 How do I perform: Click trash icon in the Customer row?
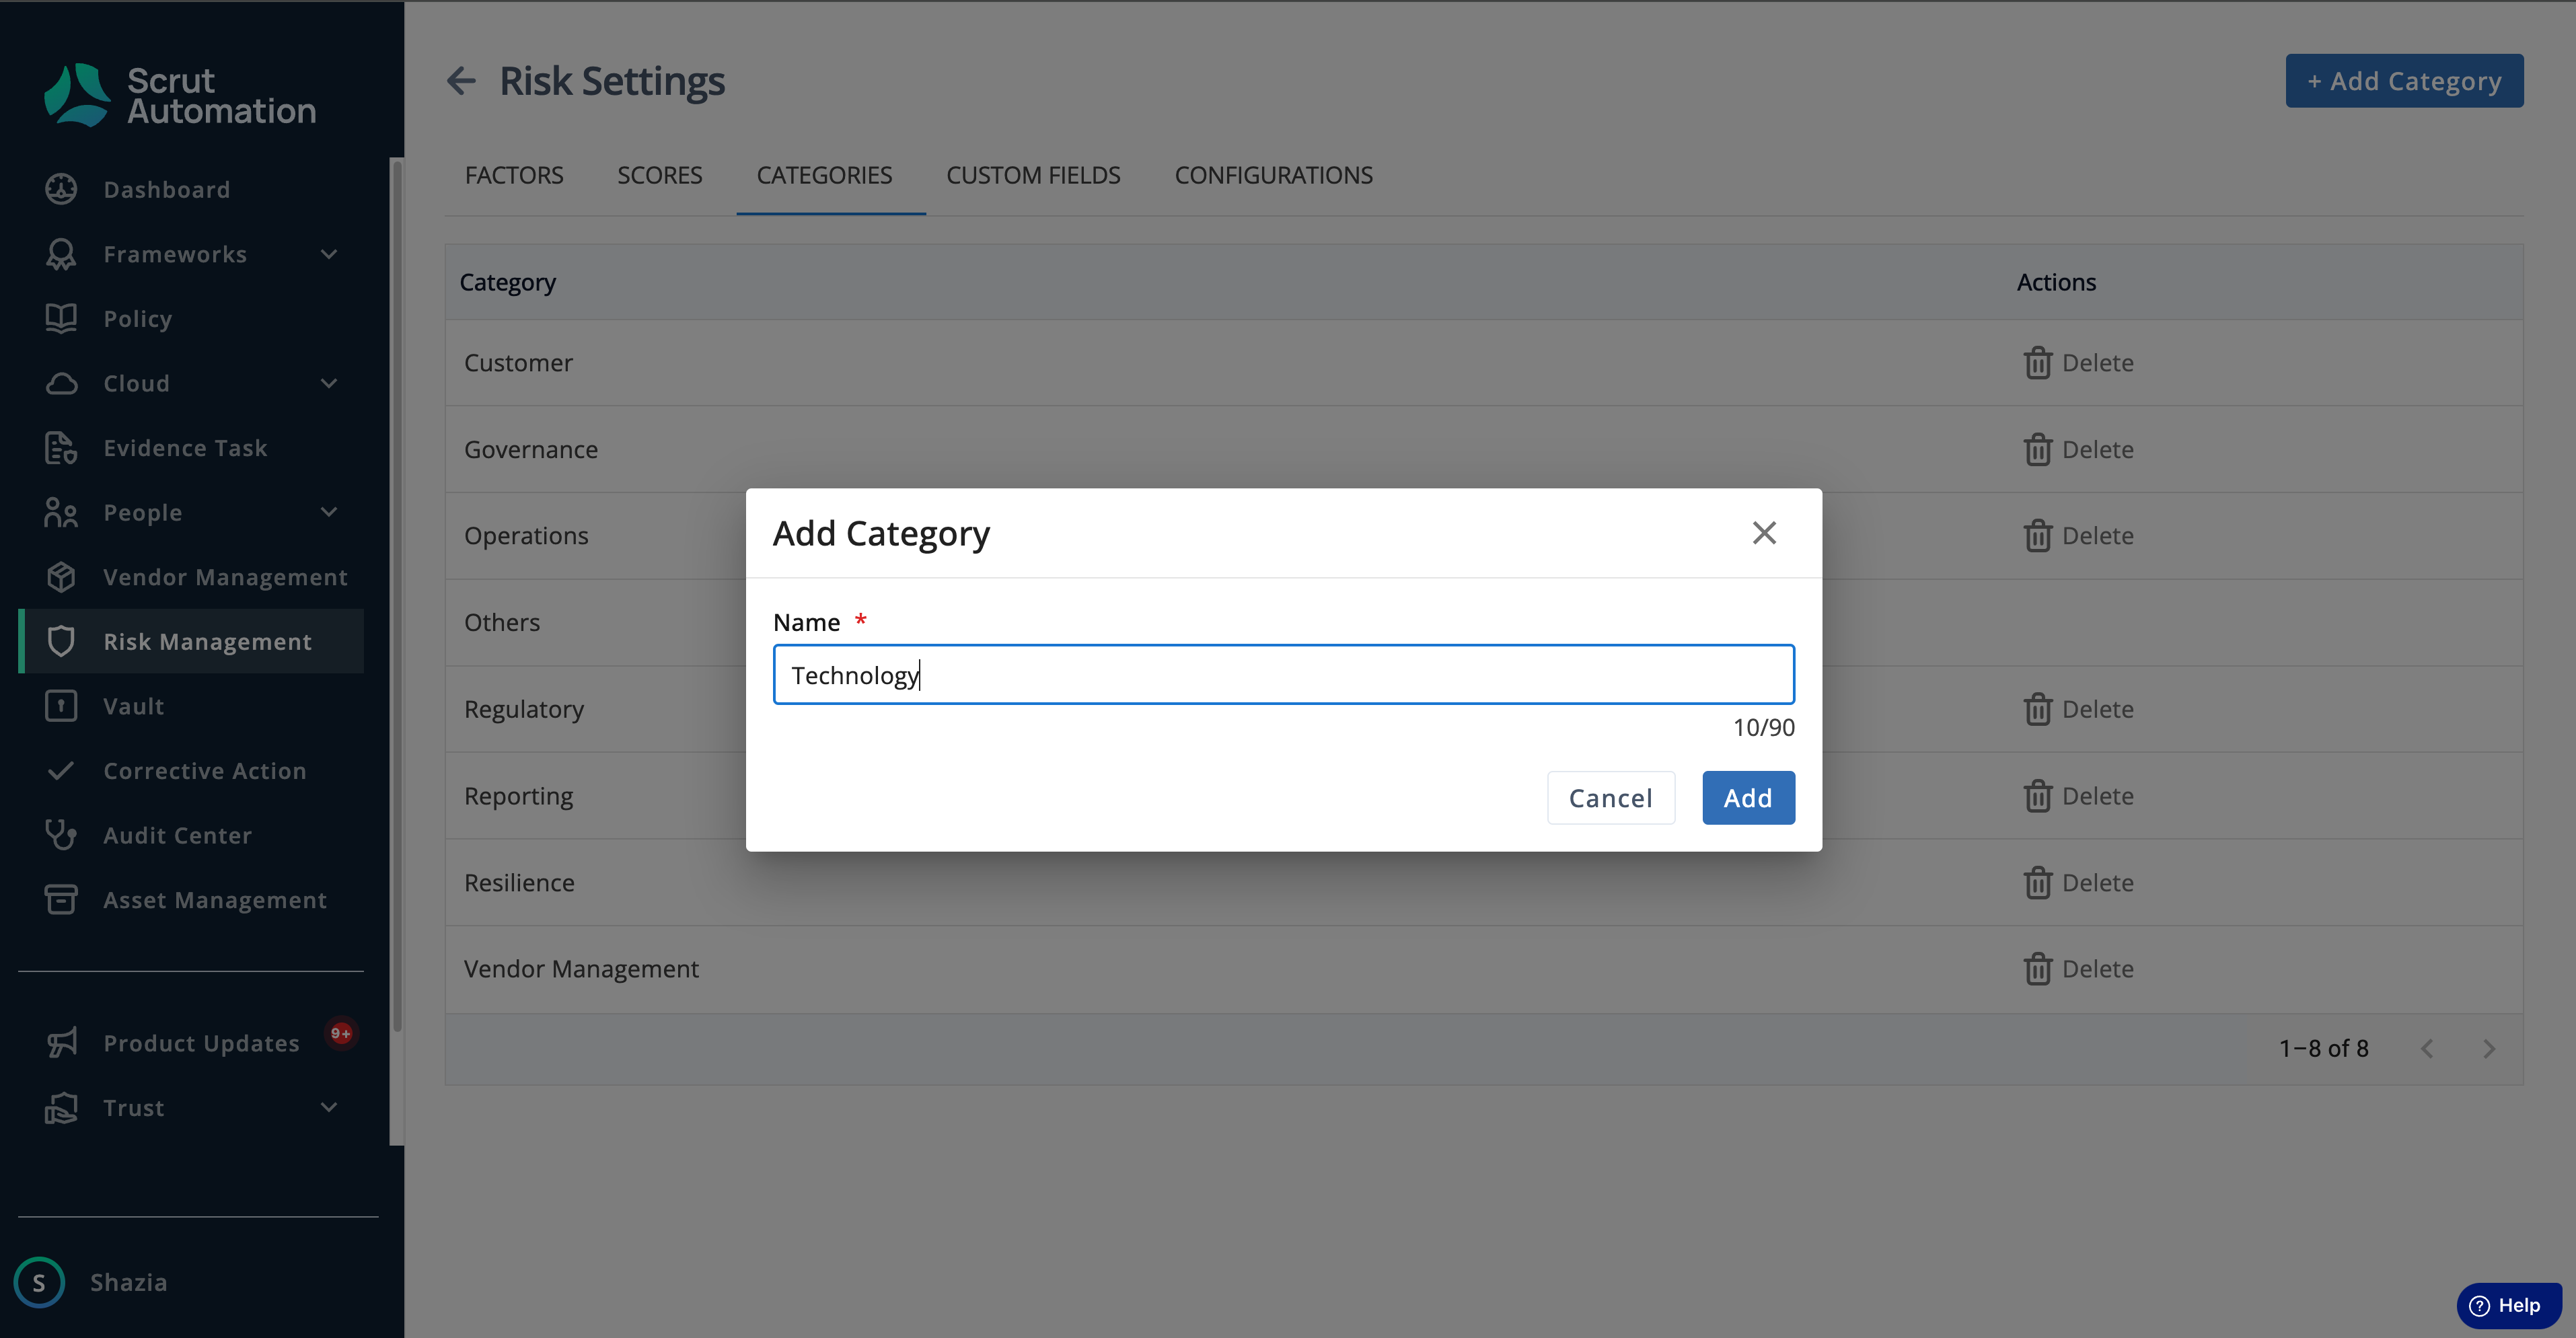point(2038,362)
